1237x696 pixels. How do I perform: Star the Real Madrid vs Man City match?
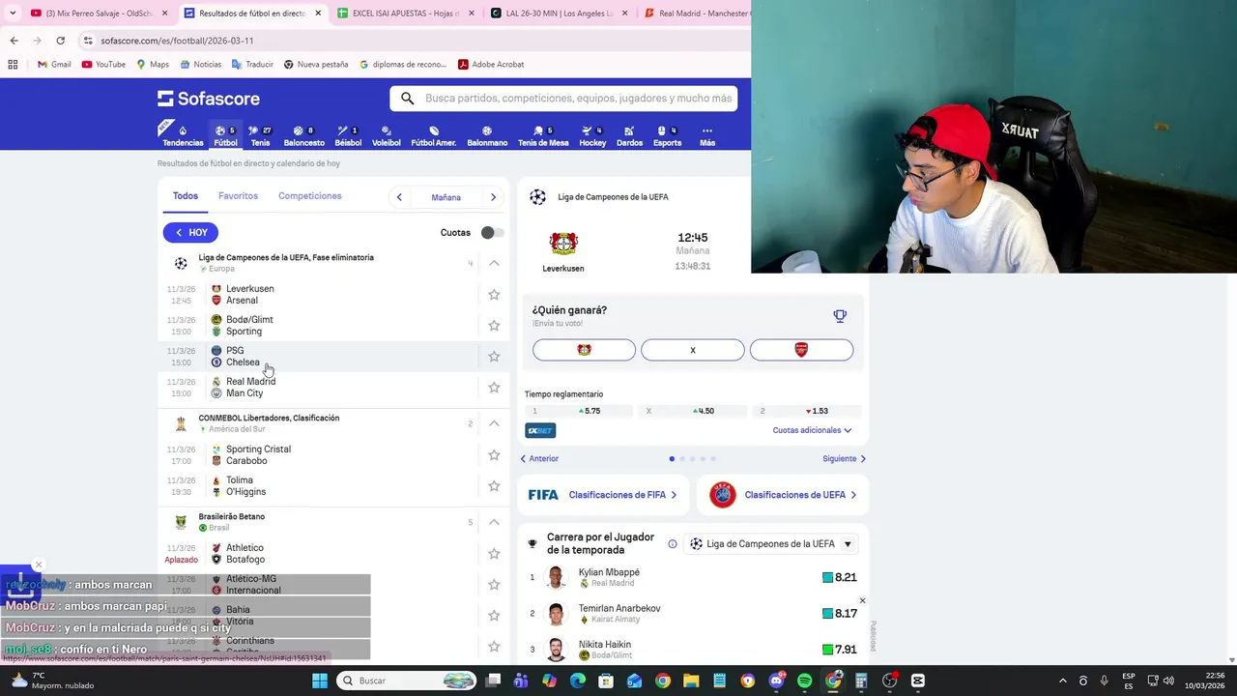click(x=494, y=388)
